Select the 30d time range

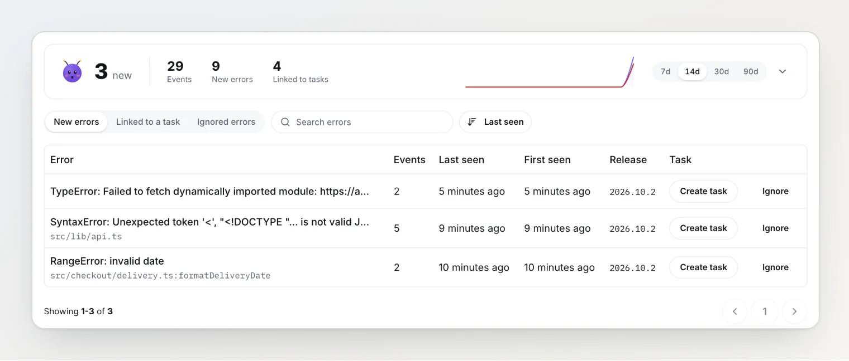click(722, 71)
